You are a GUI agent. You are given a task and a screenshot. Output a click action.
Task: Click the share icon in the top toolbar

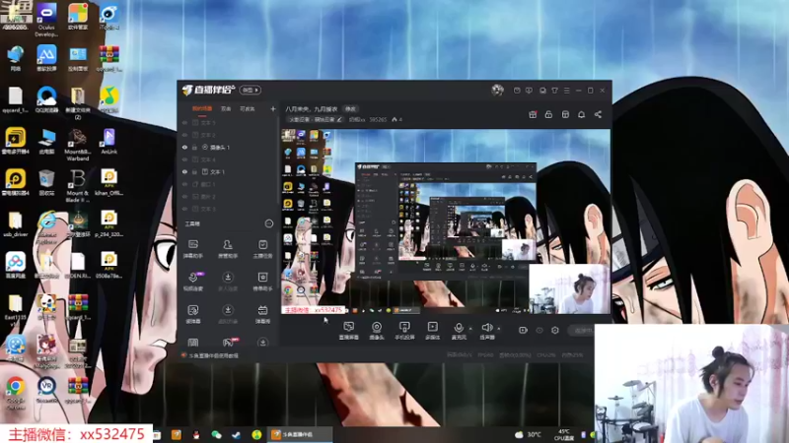[x=598, y=114]
